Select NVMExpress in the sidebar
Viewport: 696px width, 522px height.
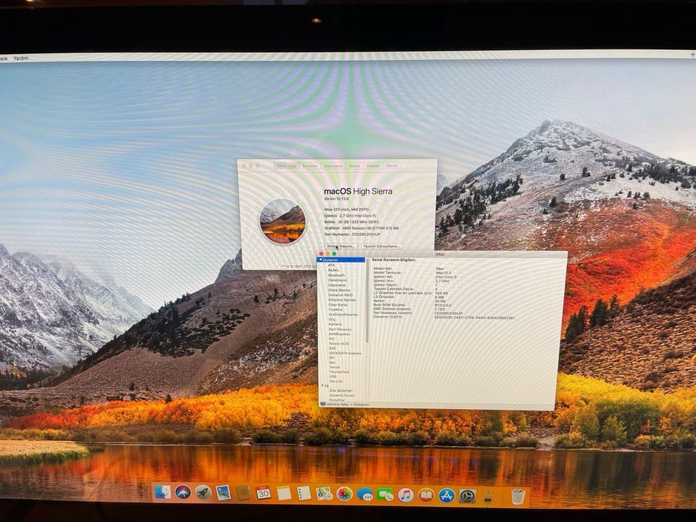(x=339, y=334)
